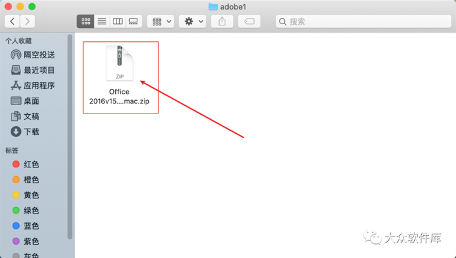The image size is (456, 258).
Task: Select the 蓝色 blue tag
Action: click(x=25, y=226)
